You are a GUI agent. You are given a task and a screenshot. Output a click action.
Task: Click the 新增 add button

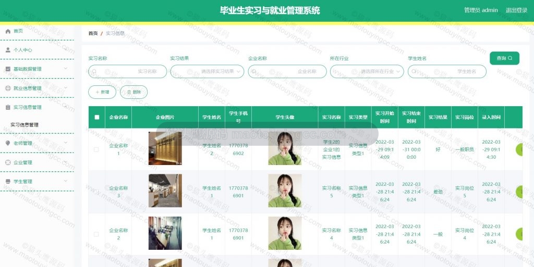pyautogui.click(x=102, y=92)
